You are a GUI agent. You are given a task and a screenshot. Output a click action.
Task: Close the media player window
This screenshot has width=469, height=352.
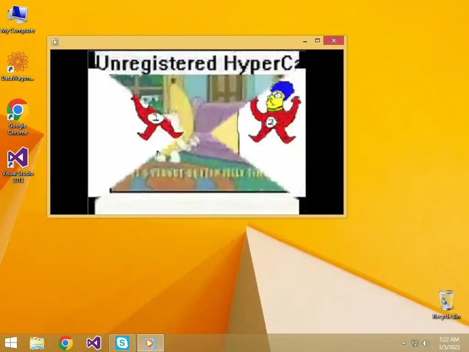(334, 40)
